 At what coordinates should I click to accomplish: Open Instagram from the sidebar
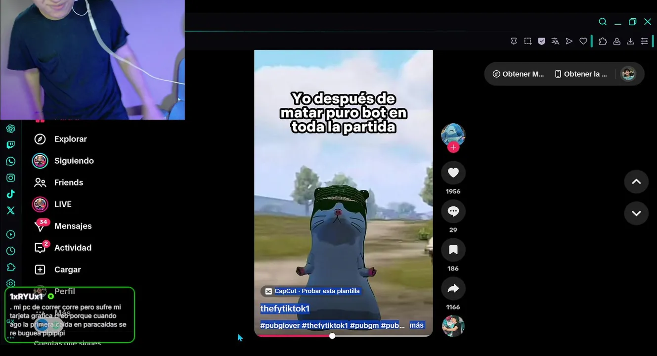point(10,178)
